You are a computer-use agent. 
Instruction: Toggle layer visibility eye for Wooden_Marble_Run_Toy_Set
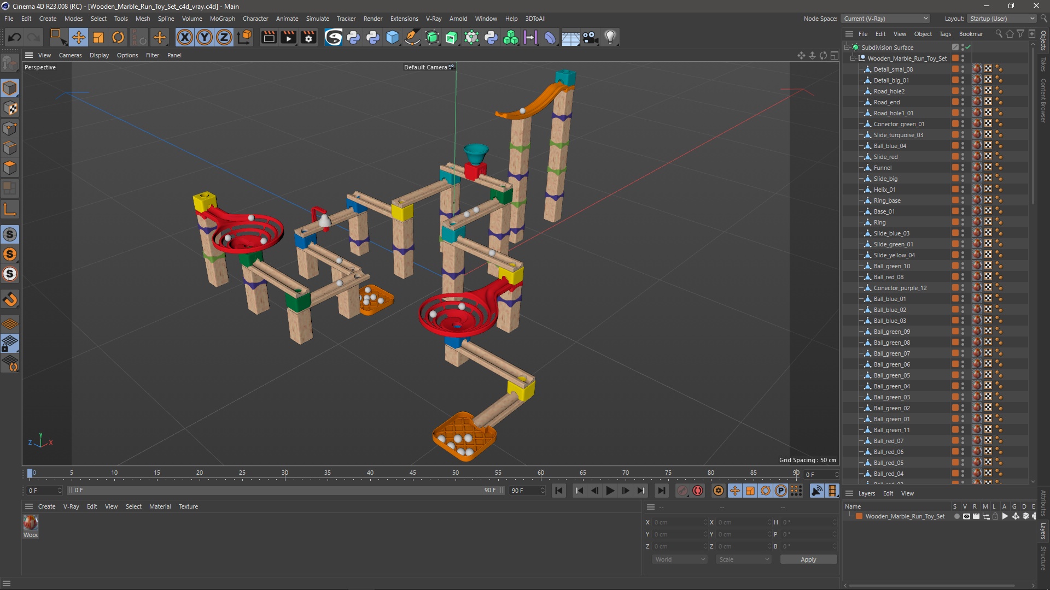click(x=966, y=516)
